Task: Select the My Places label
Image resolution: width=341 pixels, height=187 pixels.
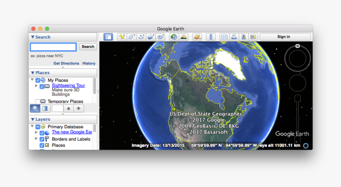Action: [58, 80]
